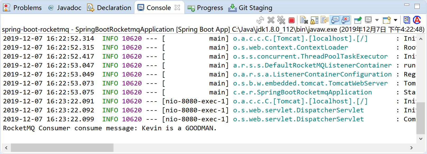Click the colored log lines icon
The height and width of the screenshot is (154, 427).
coord(407,20)
